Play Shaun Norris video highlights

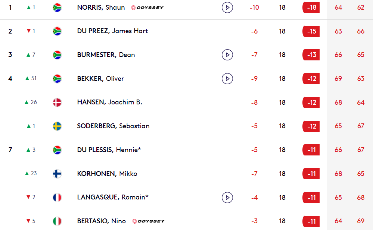click(x=227, y=7)
